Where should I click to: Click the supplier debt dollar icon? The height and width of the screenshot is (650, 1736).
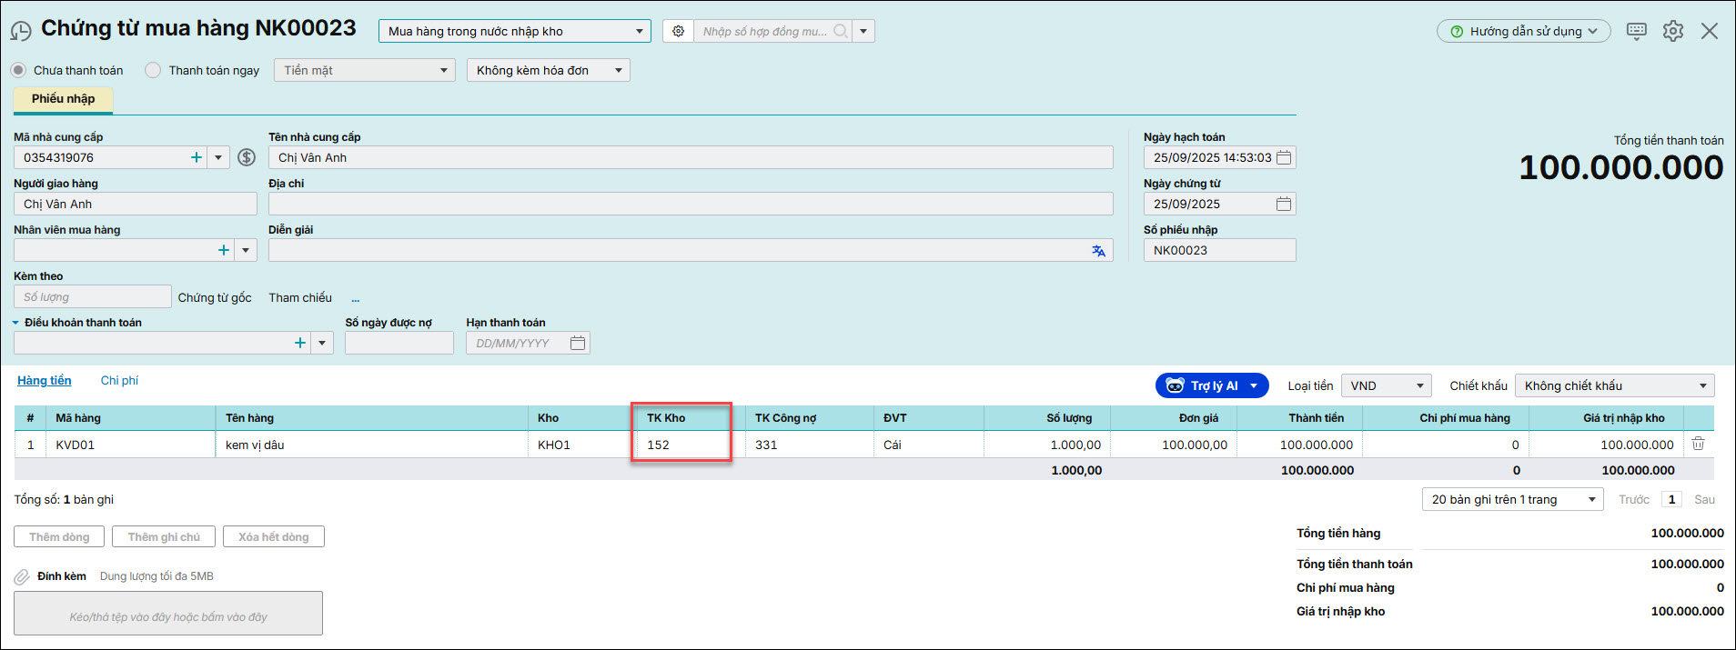(x=247, y=157)
